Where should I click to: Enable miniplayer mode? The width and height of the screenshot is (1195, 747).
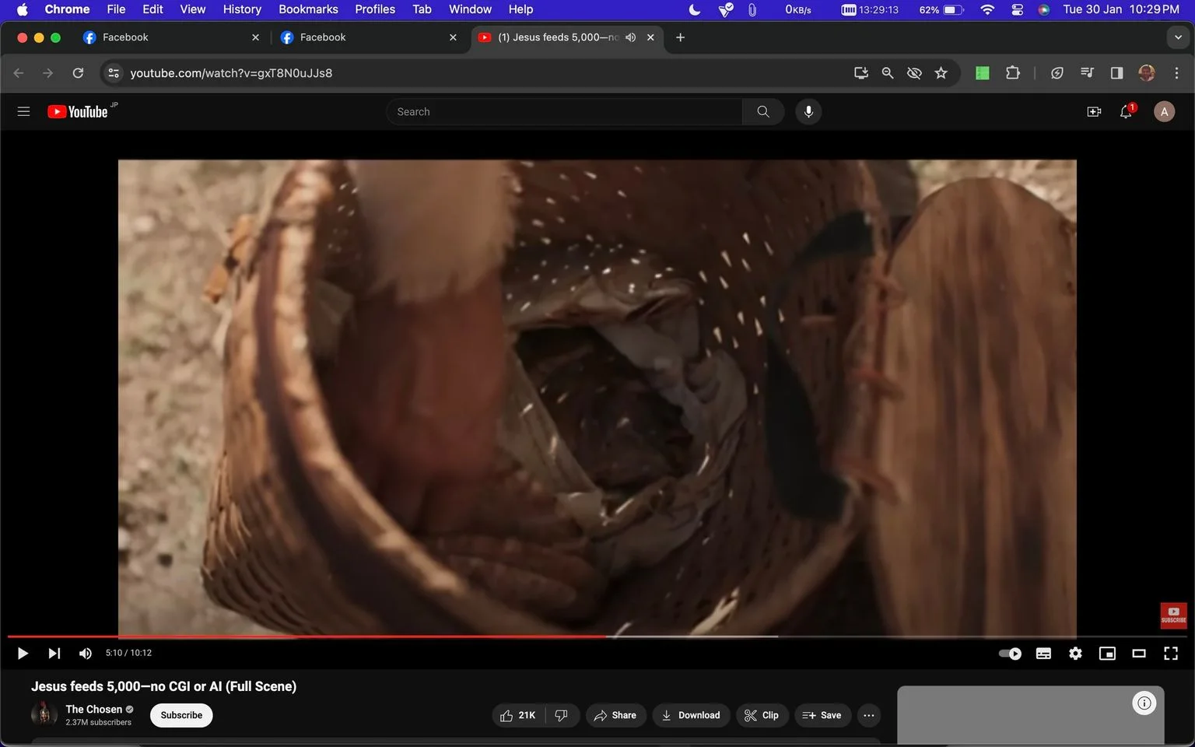[1107, 654]
